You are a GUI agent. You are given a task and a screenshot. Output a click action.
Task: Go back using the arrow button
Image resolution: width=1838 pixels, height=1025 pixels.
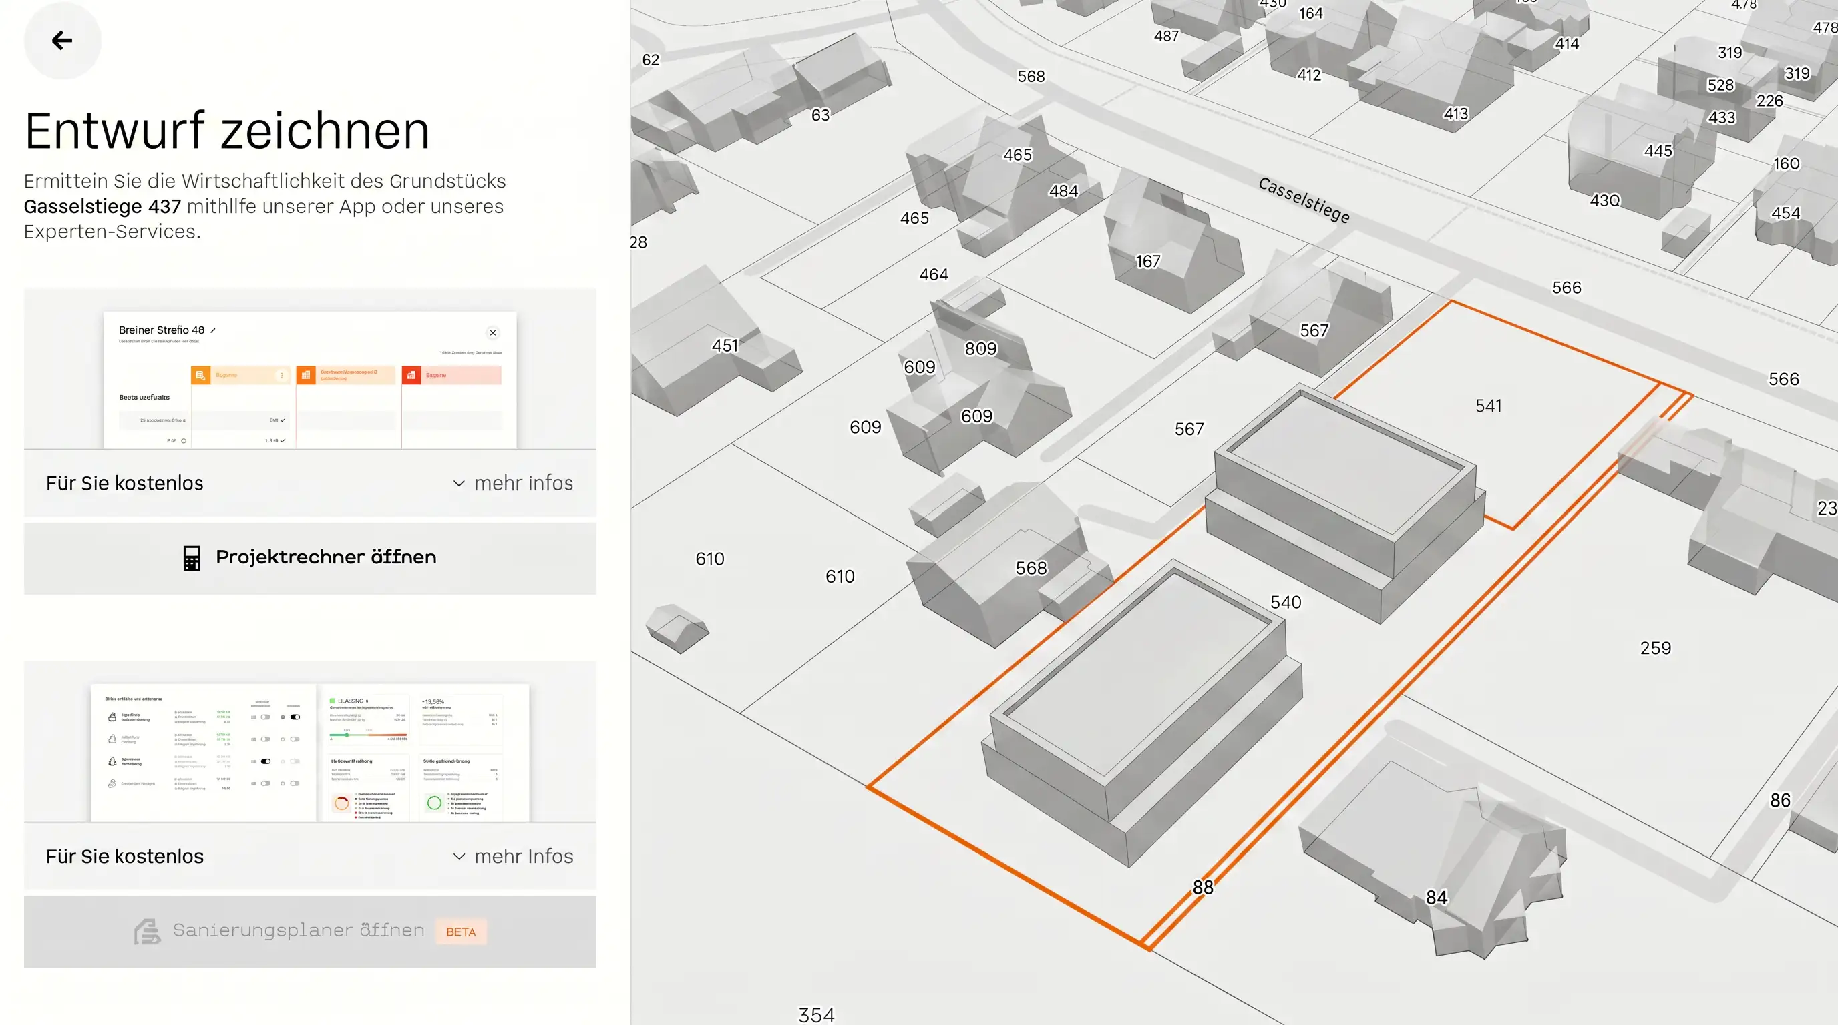[62, 40]
